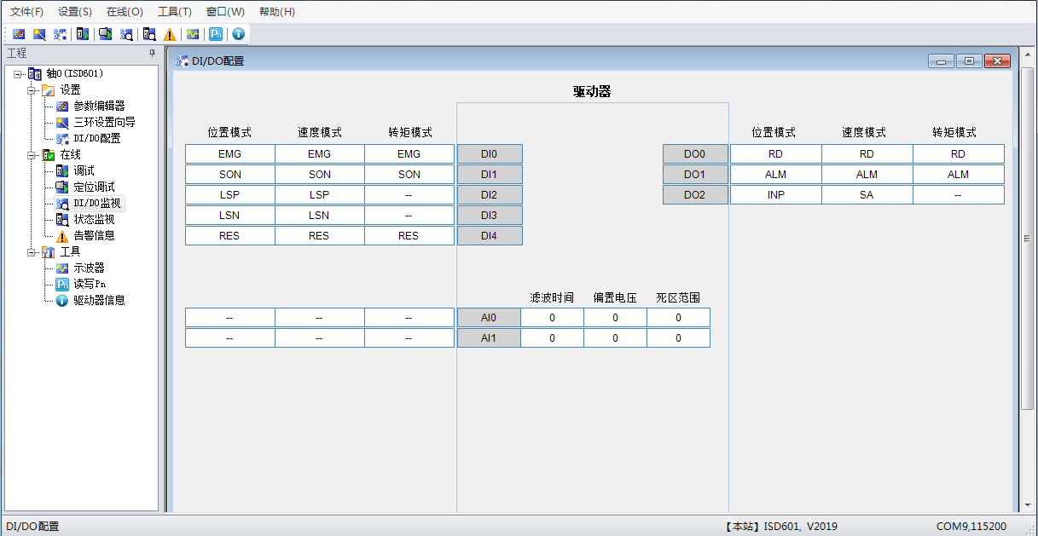Click the DI2 位置模式 LSP cell

(x=229, y=195)
